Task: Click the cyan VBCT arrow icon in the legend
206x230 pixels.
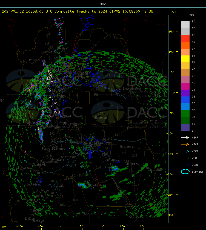Action: coord(185,151)
